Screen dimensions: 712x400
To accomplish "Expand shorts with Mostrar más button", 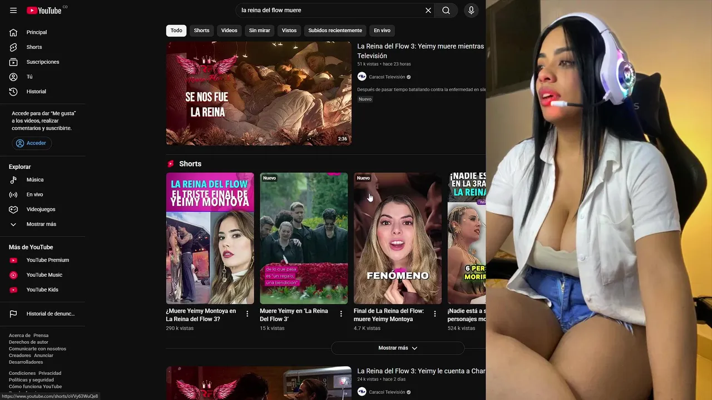I will click(398, 348).
